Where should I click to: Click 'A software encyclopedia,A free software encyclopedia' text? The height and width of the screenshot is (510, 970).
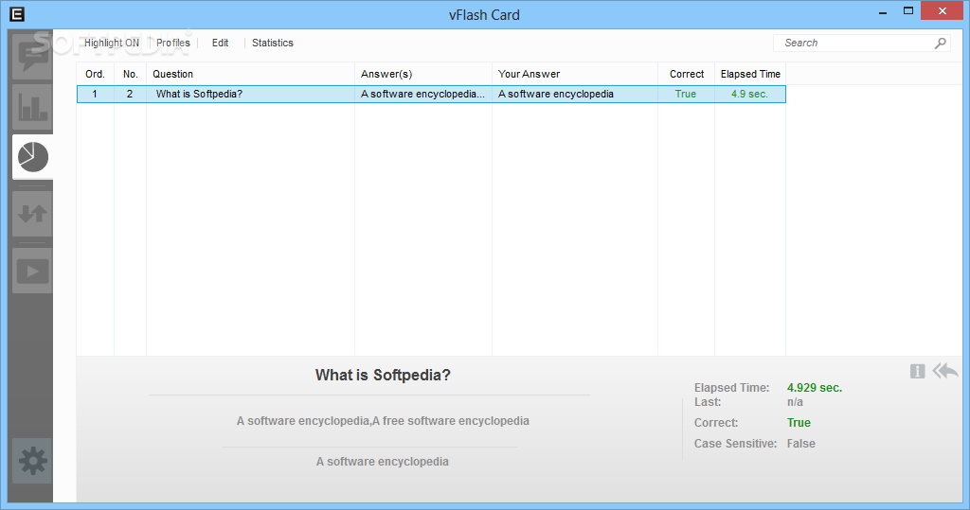[x=383, y=421]
